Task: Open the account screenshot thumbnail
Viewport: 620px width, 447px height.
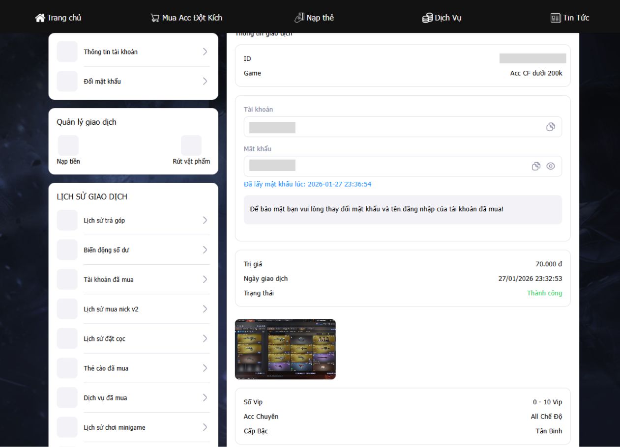Action: click(285, 349)
